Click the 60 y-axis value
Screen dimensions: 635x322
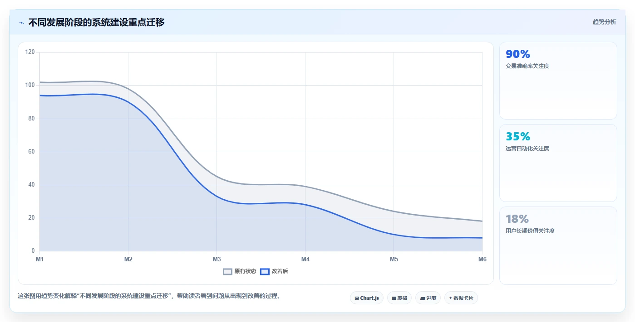click(31, 152)
